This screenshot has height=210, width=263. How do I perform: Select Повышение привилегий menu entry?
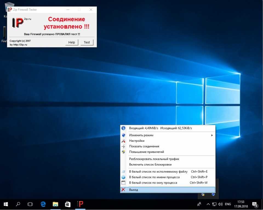[146, 152]
